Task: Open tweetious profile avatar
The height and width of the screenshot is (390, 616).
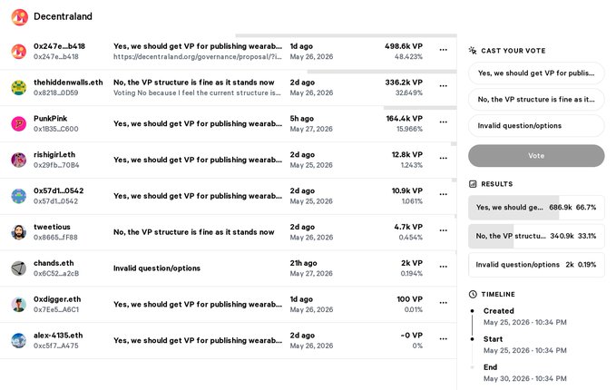Action: point(18,232)
